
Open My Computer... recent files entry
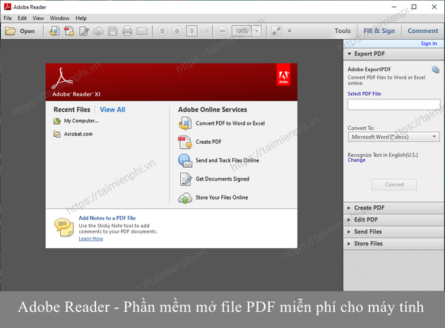[x=81, y=121]
